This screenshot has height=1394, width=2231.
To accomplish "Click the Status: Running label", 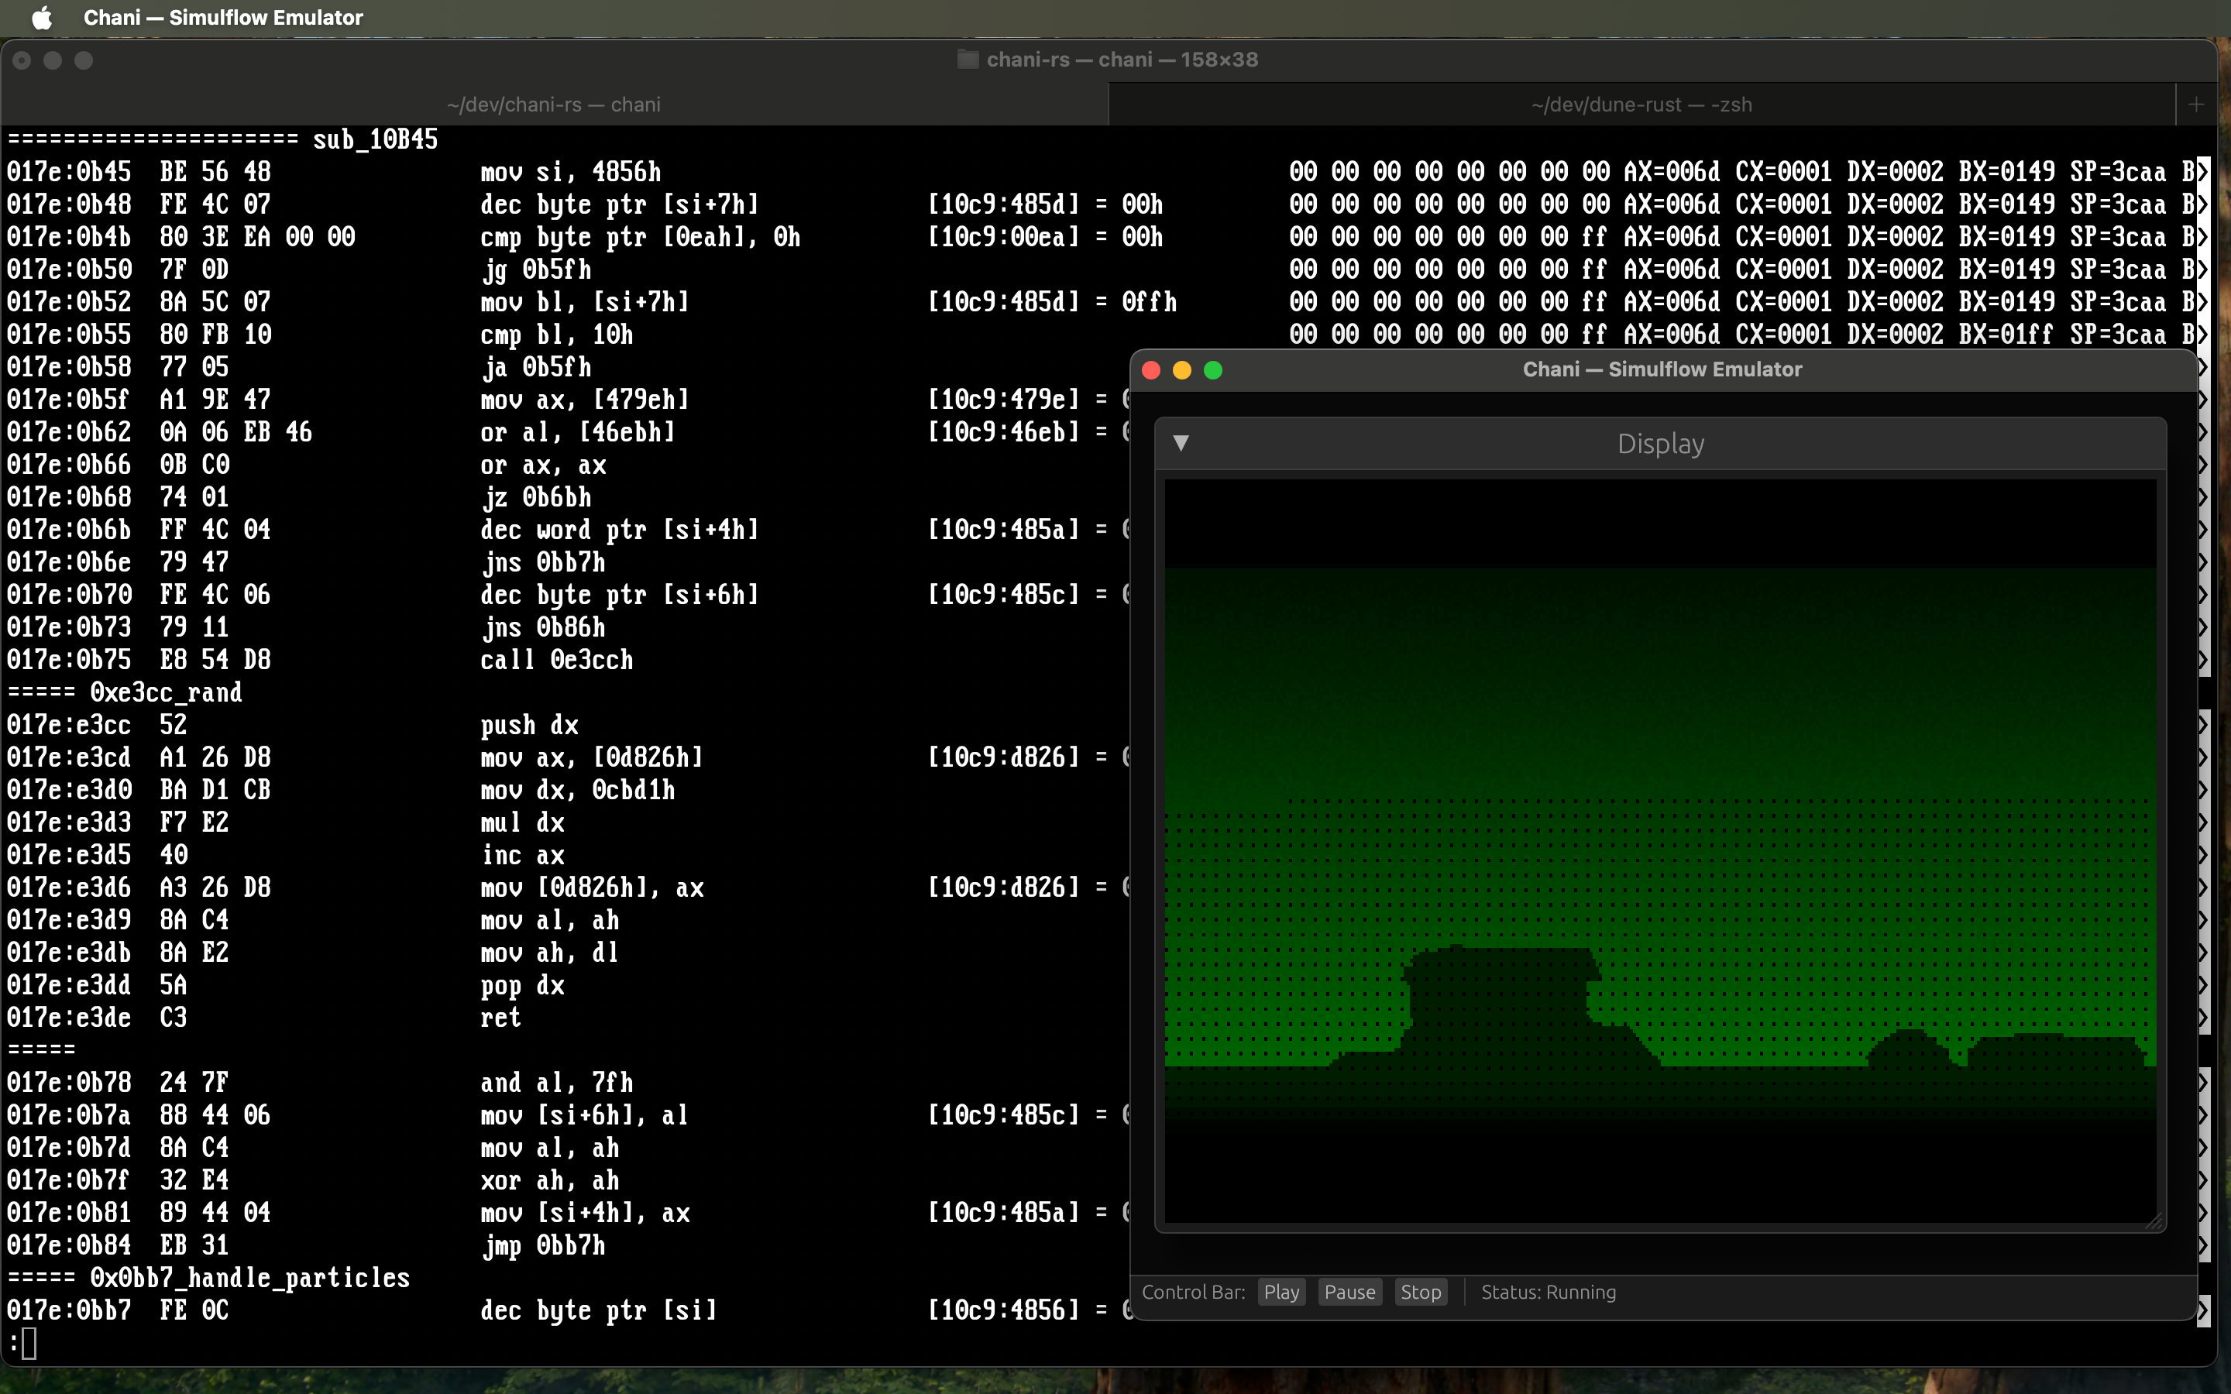I will (1548, 1292).
